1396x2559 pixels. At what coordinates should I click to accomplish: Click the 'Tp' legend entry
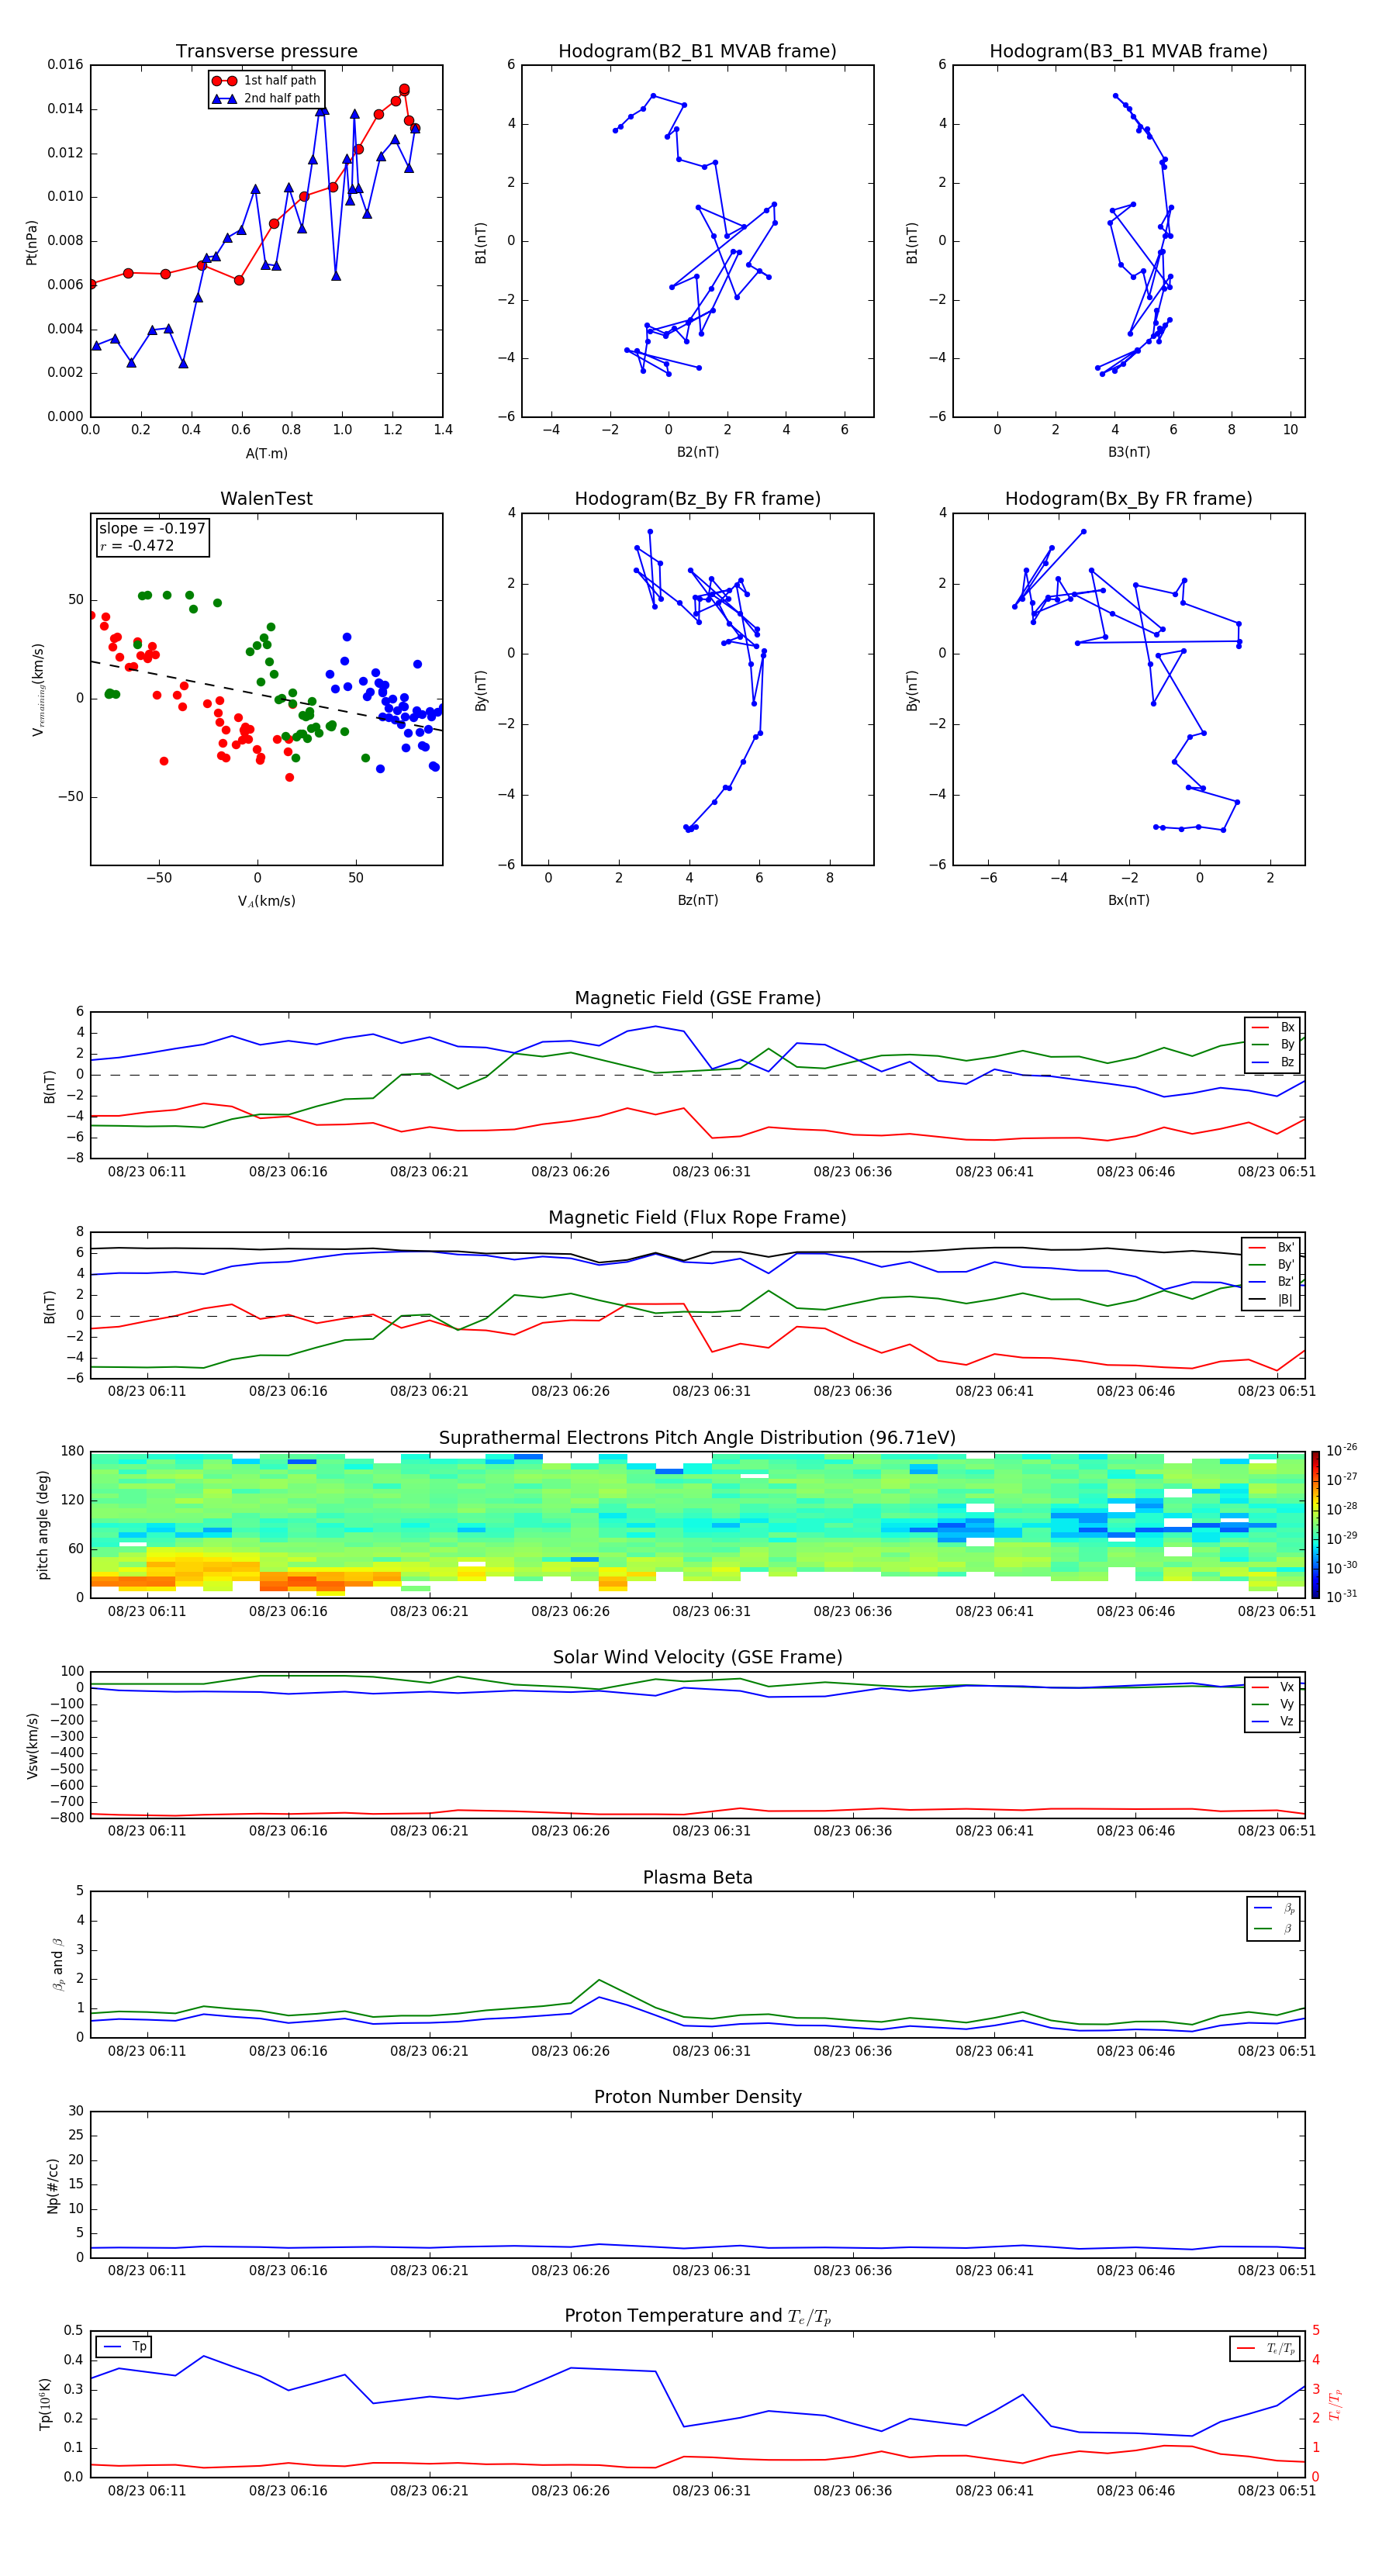click(x=125, y=2347)
